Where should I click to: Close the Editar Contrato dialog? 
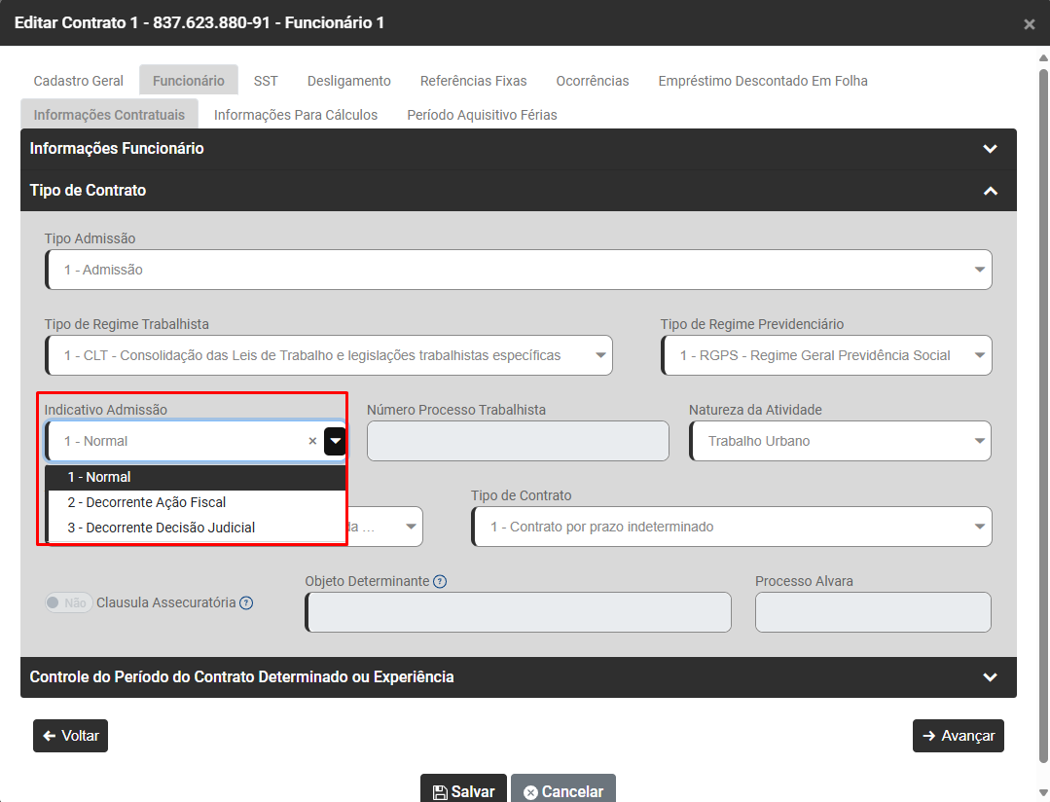1029,24
